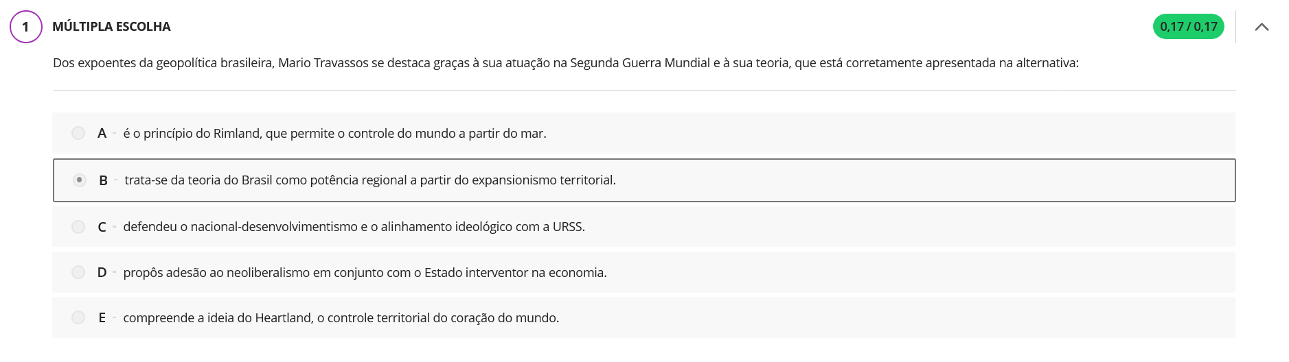Click the Mario Travassos question statement
This screenshot has width=1289, height=362.
point(565,63)
